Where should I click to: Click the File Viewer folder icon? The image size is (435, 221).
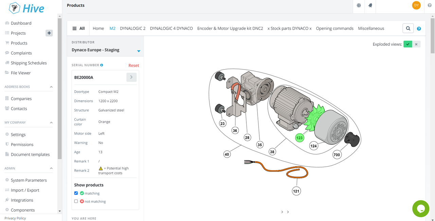coord(7,73)
